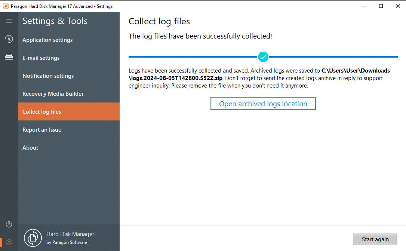406x251 pixels.
Task: Open the hamburger menu at top left
Action: tap(9, 21)
